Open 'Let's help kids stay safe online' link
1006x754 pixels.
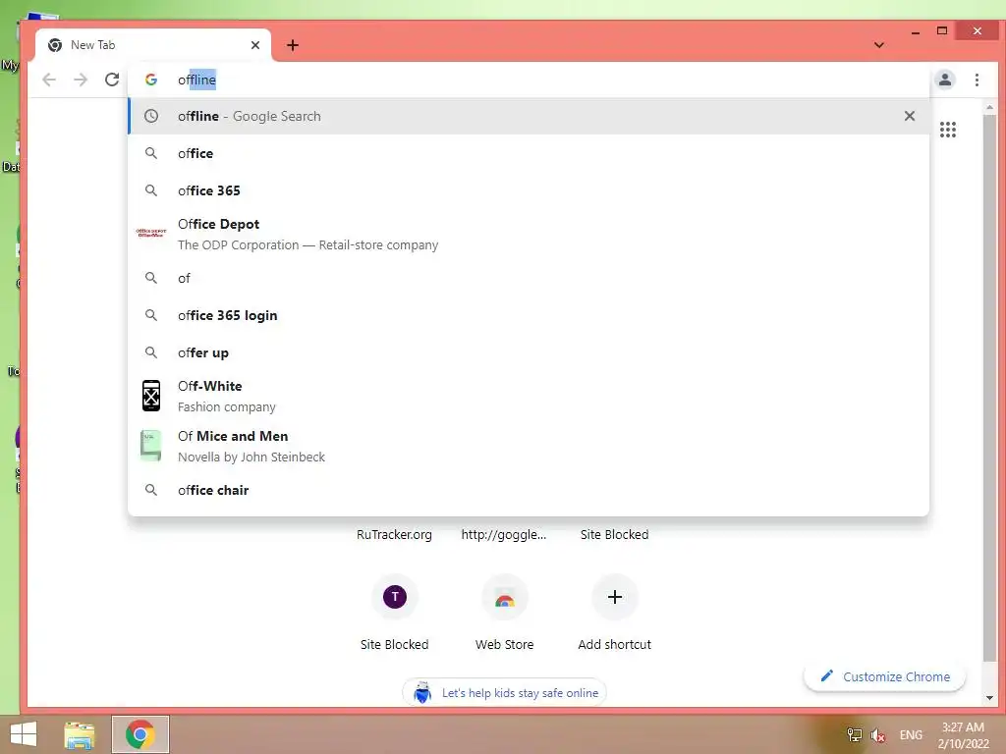pos(504,692)
